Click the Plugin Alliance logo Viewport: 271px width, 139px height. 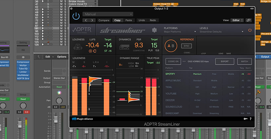(x=82, y=119)
